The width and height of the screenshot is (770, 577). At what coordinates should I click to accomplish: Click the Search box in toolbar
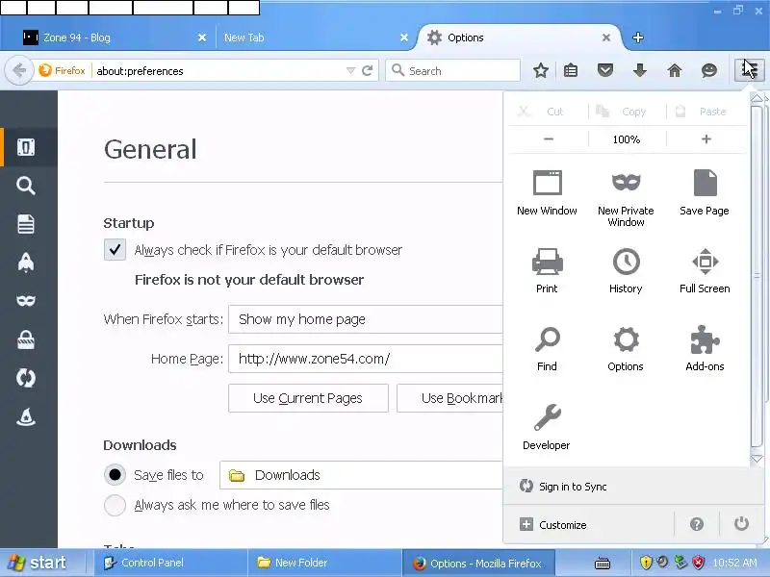tap(452, 70)
